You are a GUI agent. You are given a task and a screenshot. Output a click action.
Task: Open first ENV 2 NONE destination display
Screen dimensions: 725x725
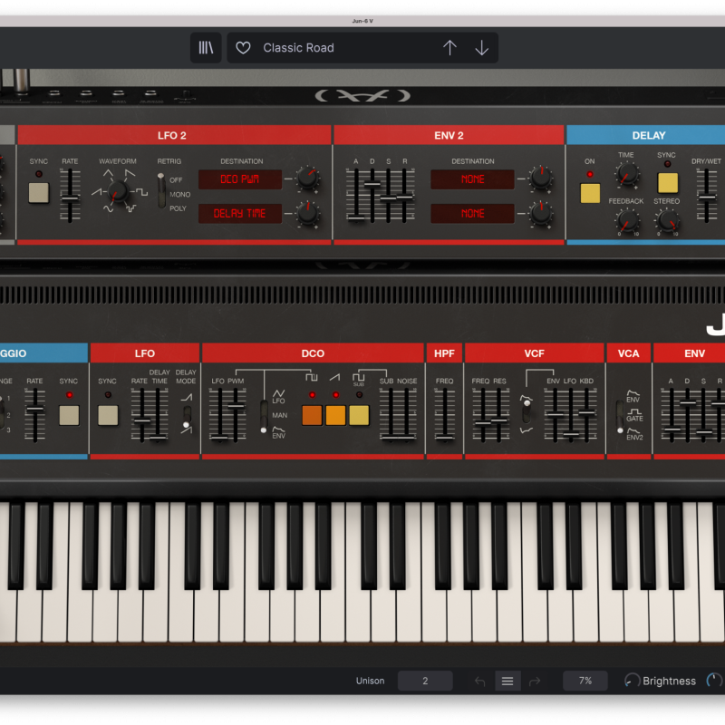472,179
